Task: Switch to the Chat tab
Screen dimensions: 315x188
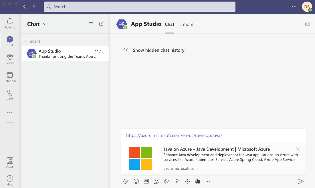Action: (x=169, y=25)
